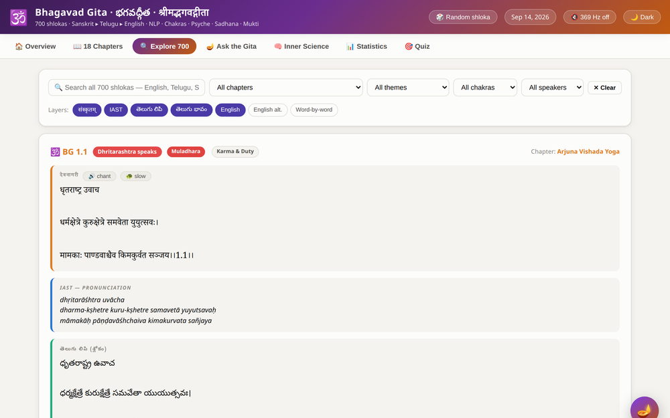Click the BG 1.1 verse heading
This screenshot has height=418, width=670.
(x=75, y=152)
